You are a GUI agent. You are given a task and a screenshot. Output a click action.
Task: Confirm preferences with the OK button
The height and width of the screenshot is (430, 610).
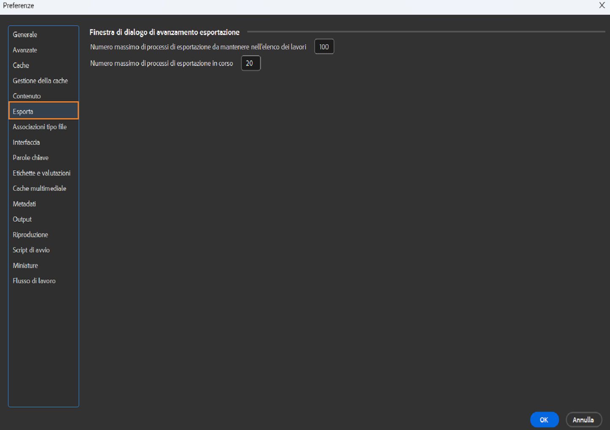point(544,420)
